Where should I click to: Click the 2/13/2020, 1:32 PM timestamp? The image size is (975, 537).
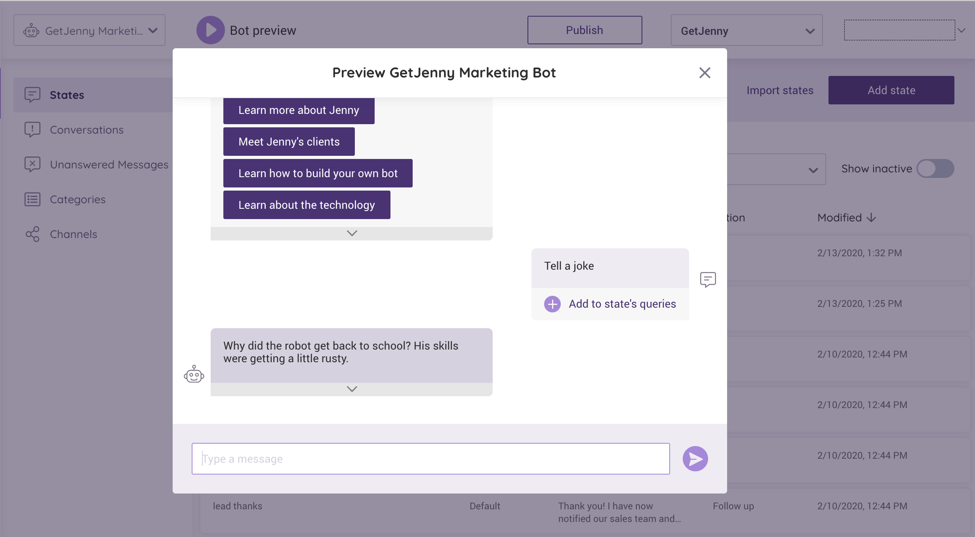859,253
